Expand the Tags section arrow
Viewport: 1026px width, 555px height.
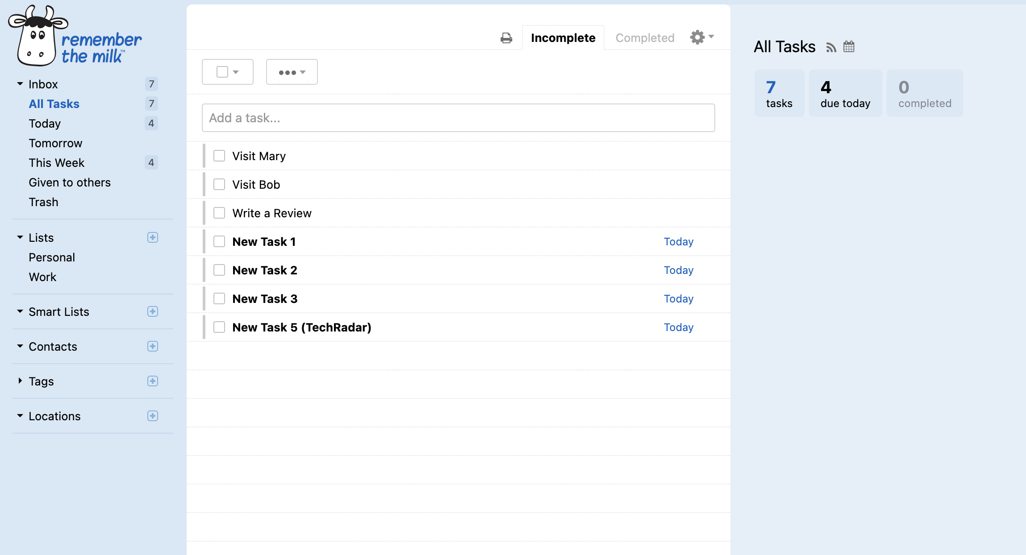[20, 381]
